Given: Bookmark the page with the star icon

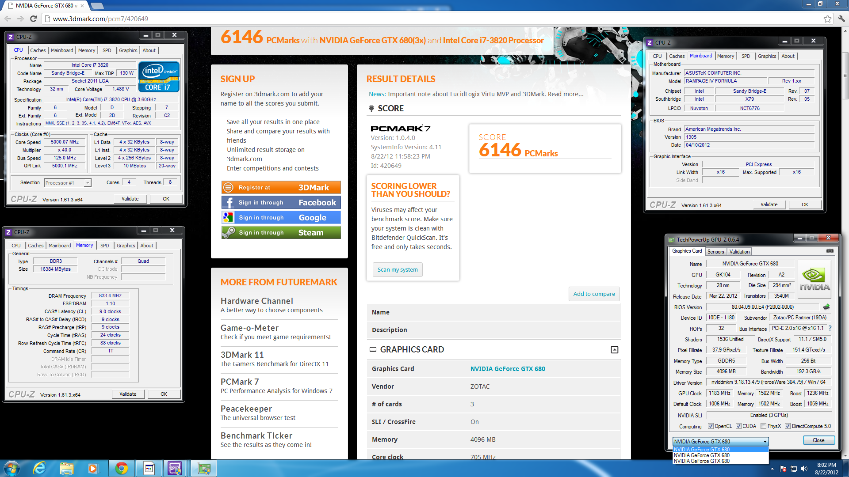Looking at the screenshot, I should tap(827, 19).
